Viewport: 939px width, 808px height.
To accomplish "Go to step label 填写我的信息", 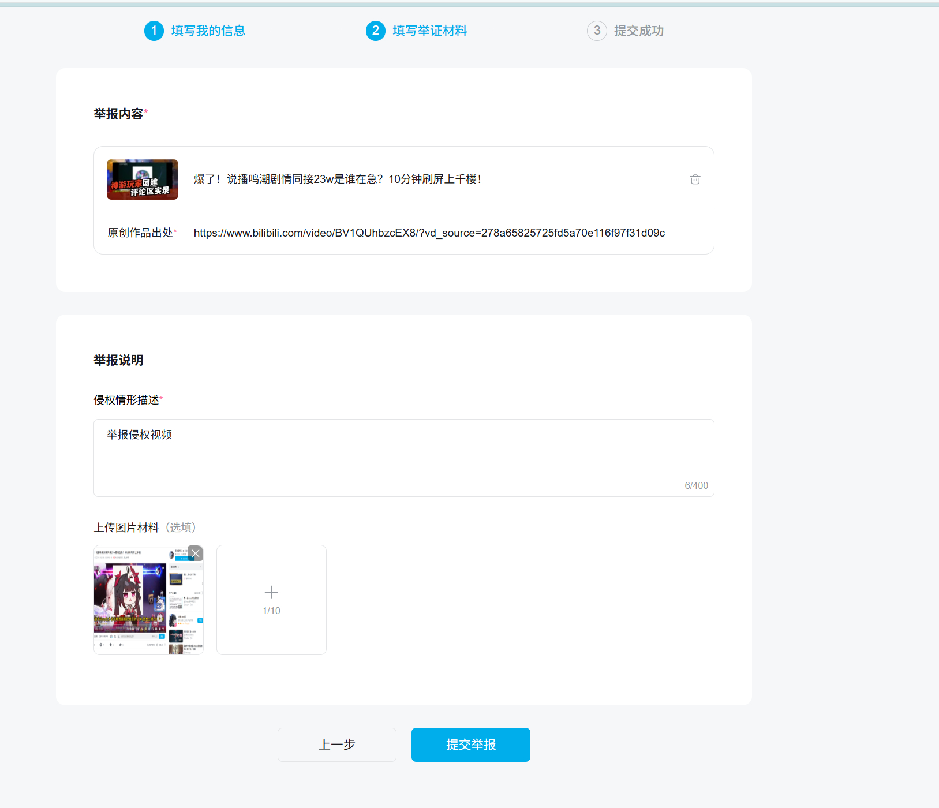I will point(208,31).
